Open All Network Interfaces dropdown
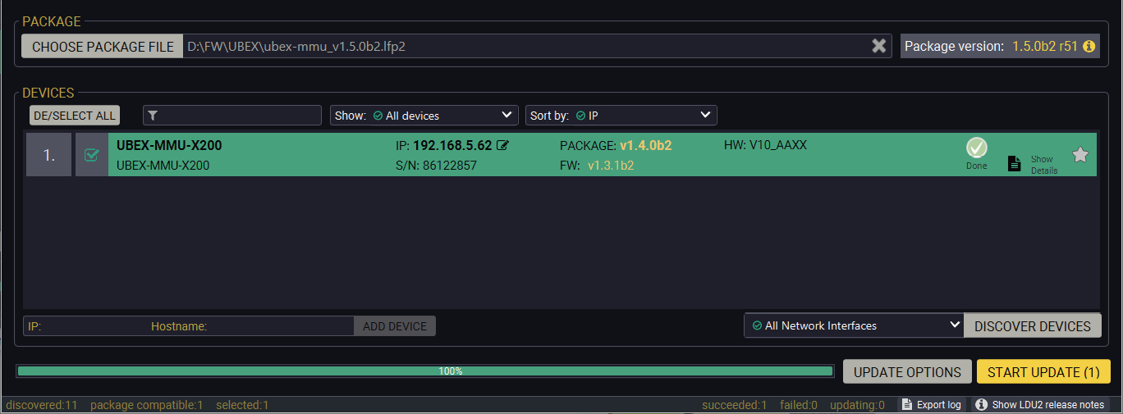Screen dimensions: 1123x414 click(854, 325)
